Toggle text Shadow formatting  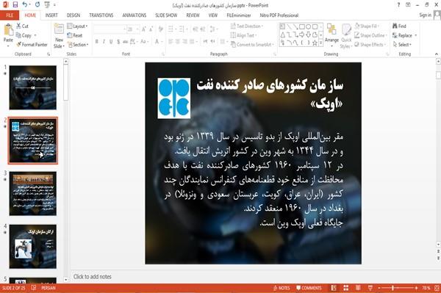click(x=118, y=42)
